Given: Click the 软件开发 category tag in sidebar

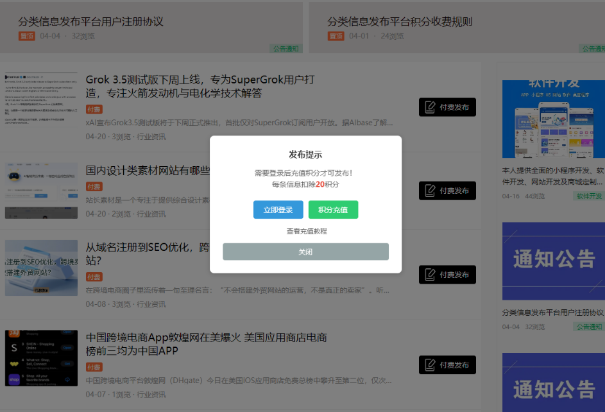Looking at the screenshot, I should (x=589, y=196).
